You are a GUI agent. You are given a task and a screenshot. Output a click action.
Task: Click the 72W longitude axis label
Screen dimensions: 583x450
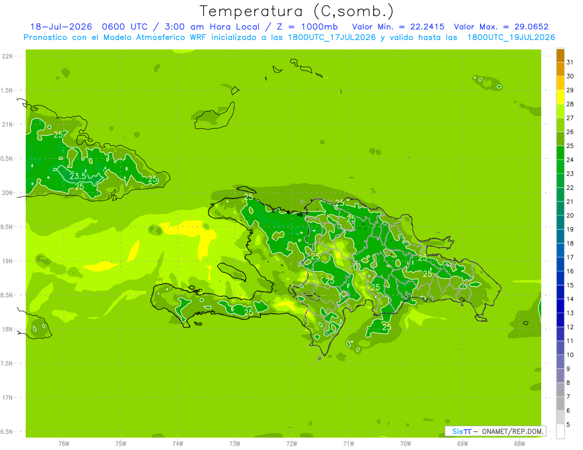click(x=291, y=443)
